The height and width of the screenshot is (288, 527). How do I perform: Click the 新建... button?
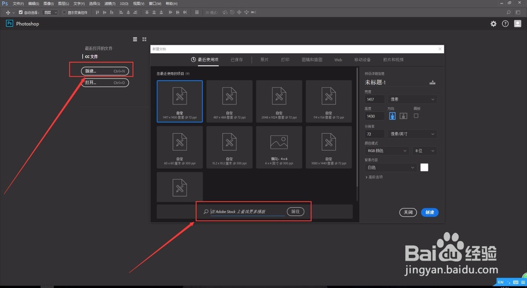105,71
